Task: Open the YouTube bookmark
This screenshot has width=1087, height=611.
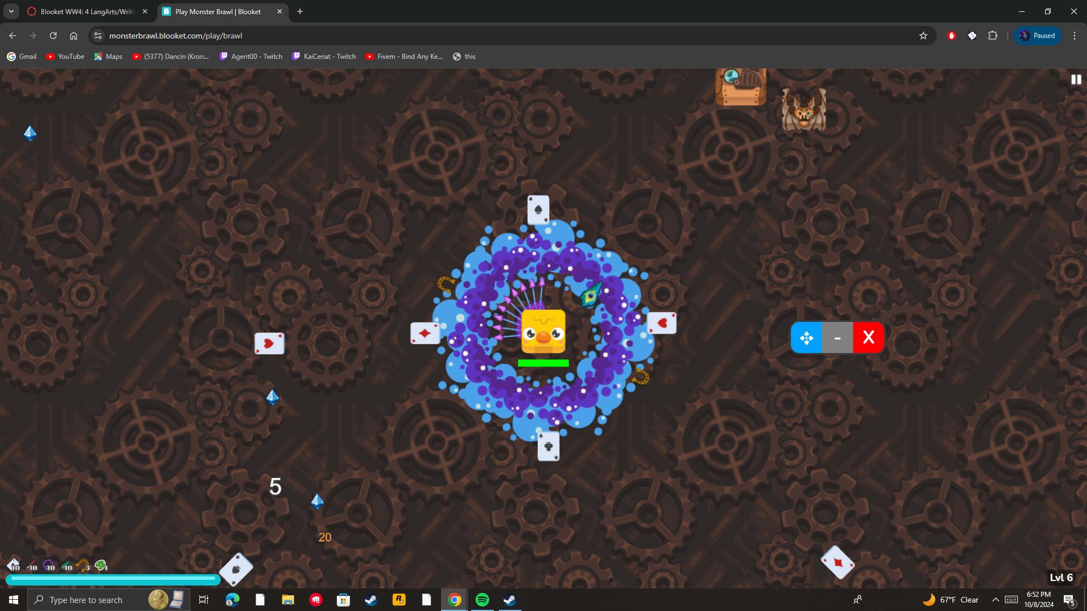Action: [x=65, y=57]
